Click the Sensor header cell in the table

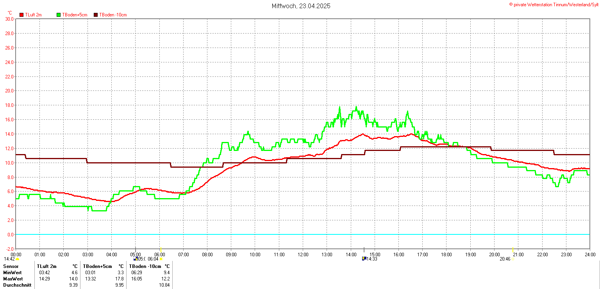point(11,266)
